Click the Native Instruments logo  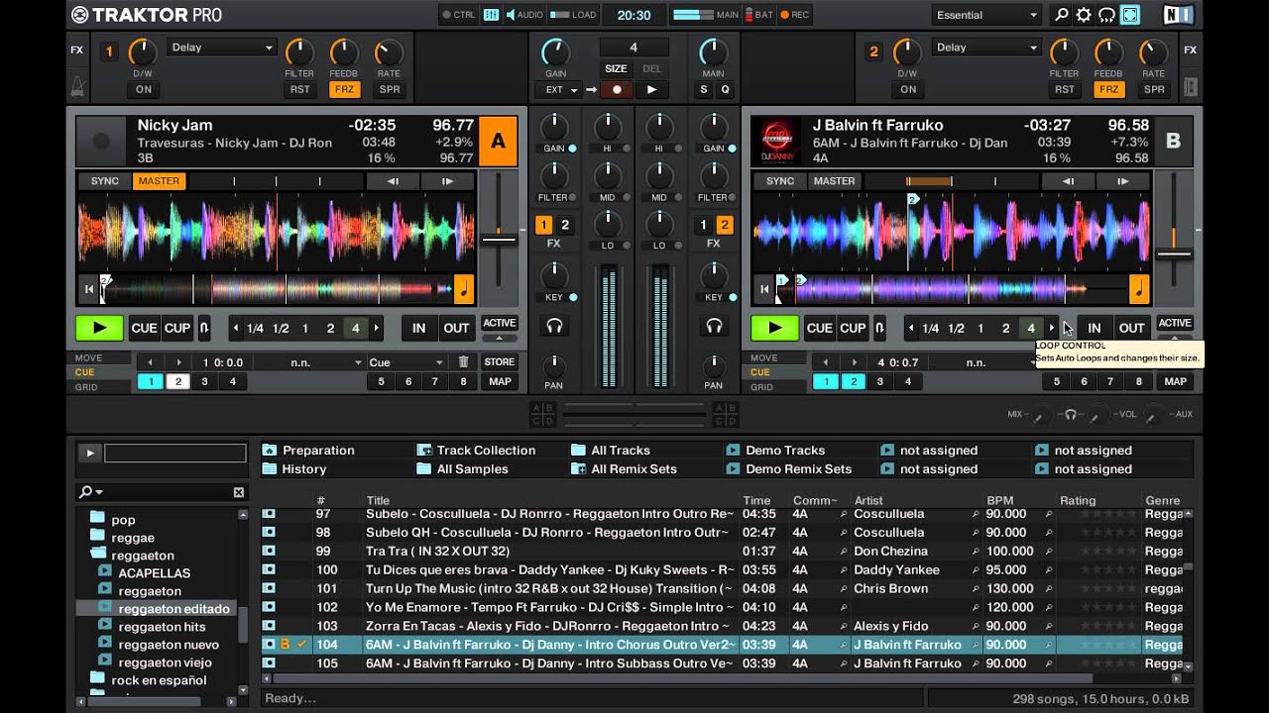(x=1179, y=15)
